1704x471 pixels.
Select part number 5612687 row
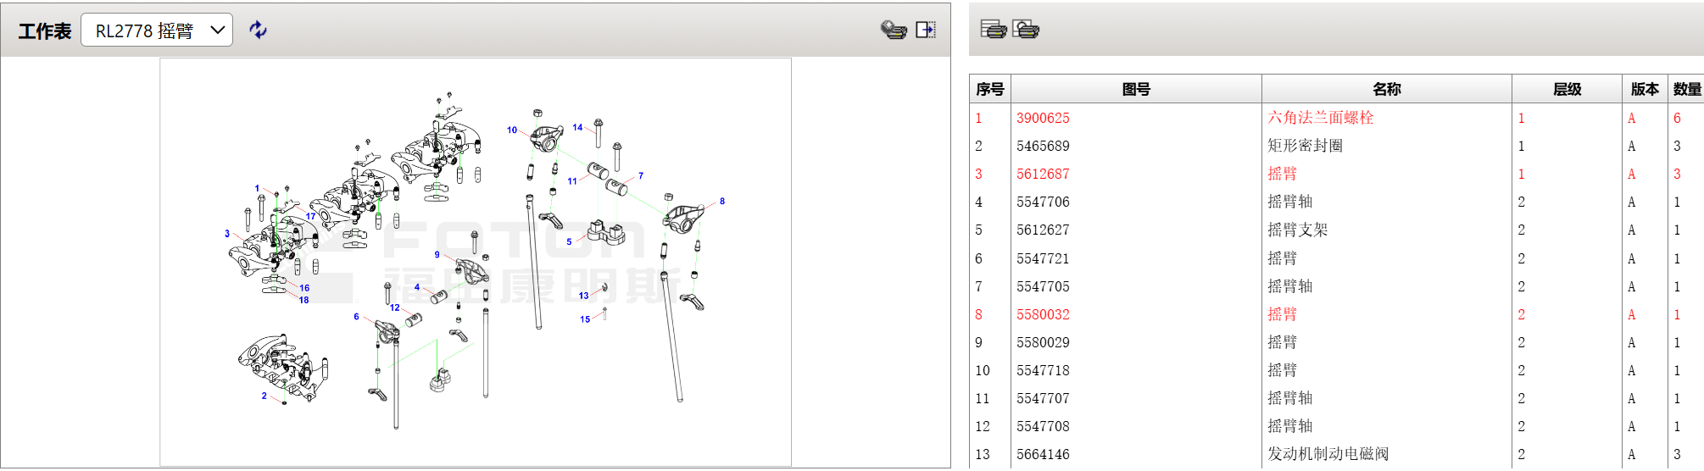(1043, 175)
